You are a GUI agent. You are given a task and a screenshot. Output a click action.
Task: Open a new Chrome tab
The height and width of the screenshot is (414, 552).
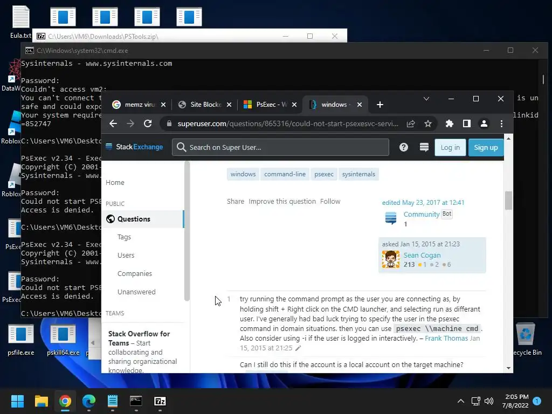coord(380,105)
